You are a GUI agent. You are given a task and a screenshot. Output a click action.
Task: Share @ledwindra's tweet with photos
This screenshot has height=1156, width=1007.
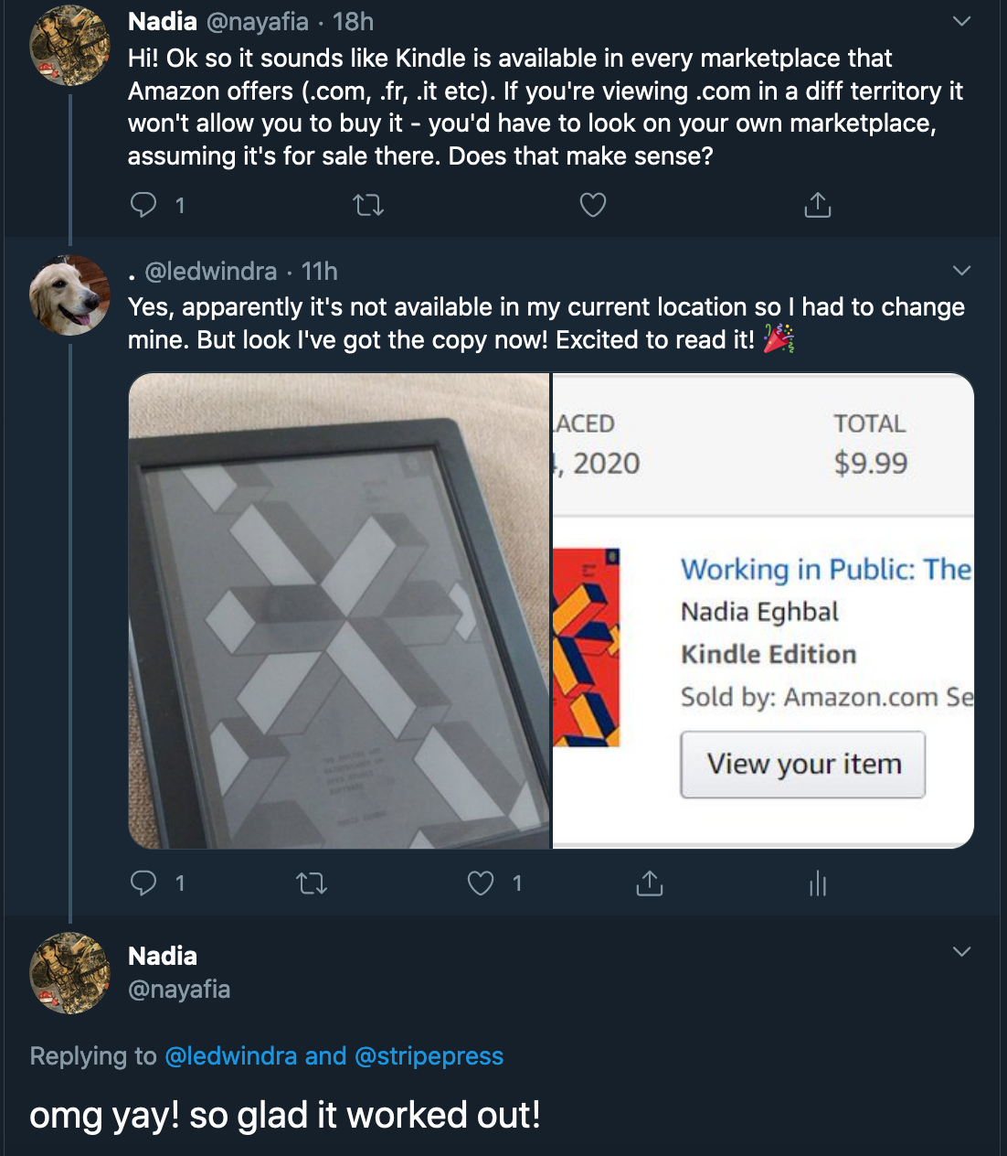click(649, 883)
